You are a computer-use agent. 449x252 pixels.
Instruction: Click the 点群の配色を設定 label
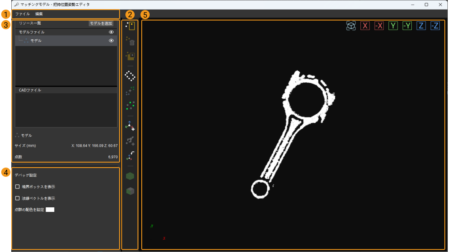pos(30,210)
